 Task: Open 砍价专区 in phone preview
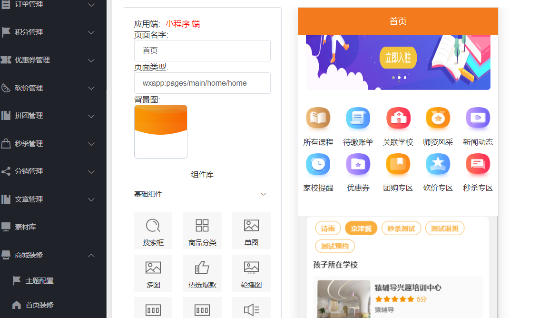(438, 172)
